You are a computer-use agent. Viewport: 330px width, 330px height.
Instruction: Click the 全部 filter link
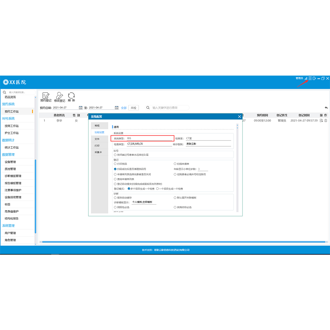click(x=124, y=108)
